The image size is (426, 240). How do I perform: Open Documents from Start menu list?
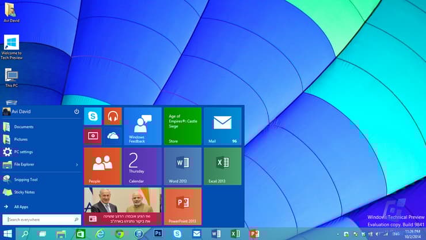(41, 127)
